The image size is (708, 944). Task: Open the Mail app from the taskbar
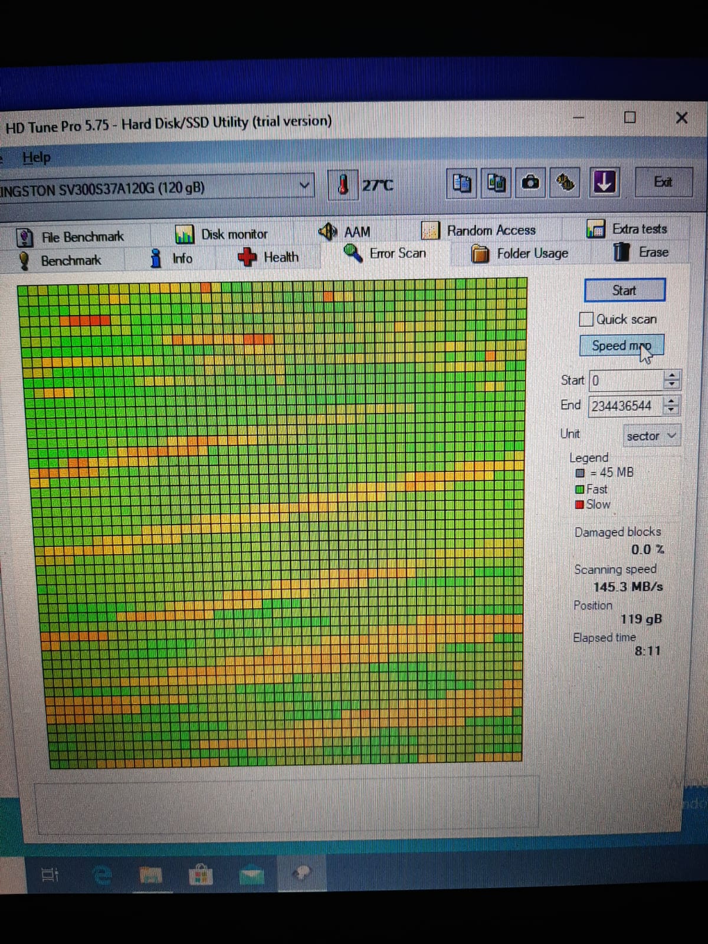tap(252, 875)
